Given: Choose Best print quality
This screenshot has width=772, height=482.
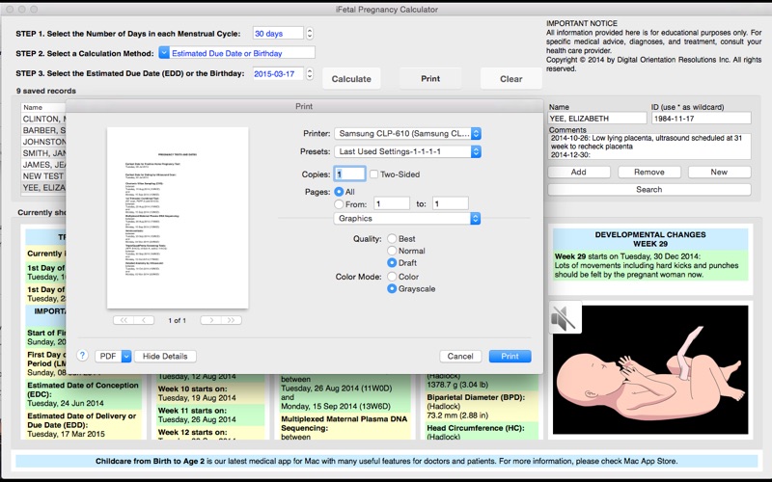Looking at the screenshot, I should (x=392, y=238).
